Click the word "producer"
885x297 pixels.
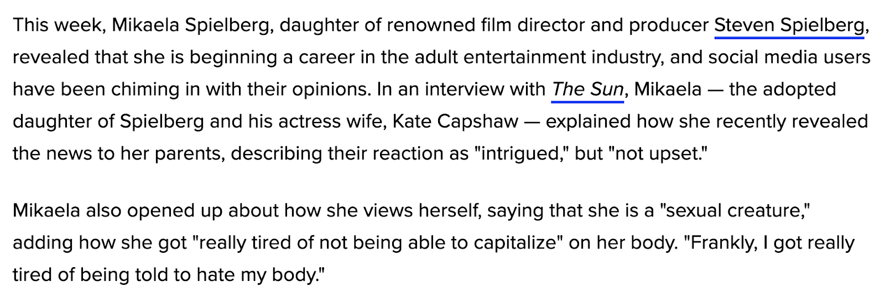click(x=668, y=26)
